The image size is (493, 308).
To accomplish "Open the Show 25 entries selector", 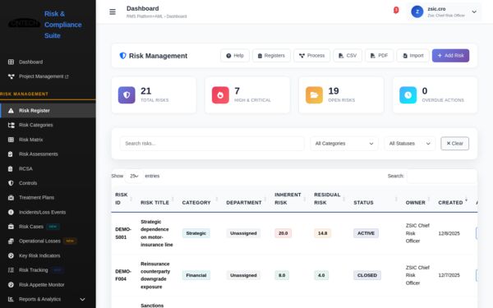I will coord(134,176).
